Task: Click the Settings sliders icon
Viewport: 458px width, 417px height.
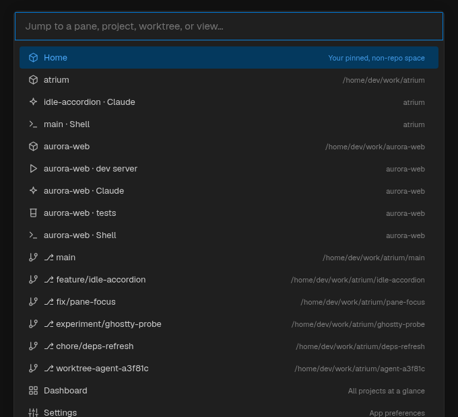Action: 33,412
